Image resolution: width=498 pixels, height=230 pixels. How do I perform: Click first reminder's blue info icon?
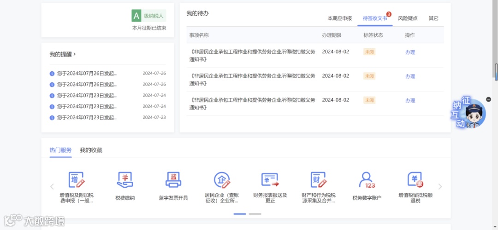pyautogui.click(x=52, y=74)
